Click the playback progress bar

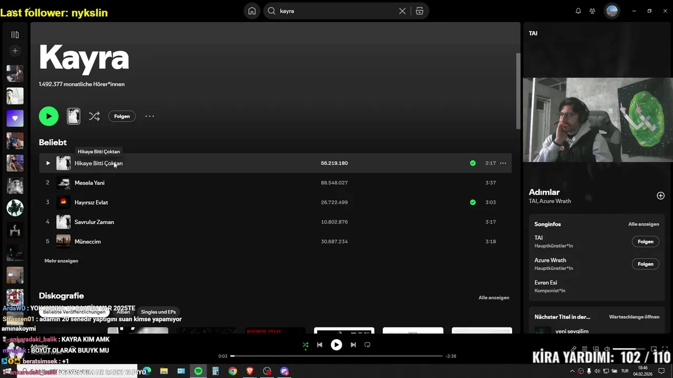pos(336,356)
